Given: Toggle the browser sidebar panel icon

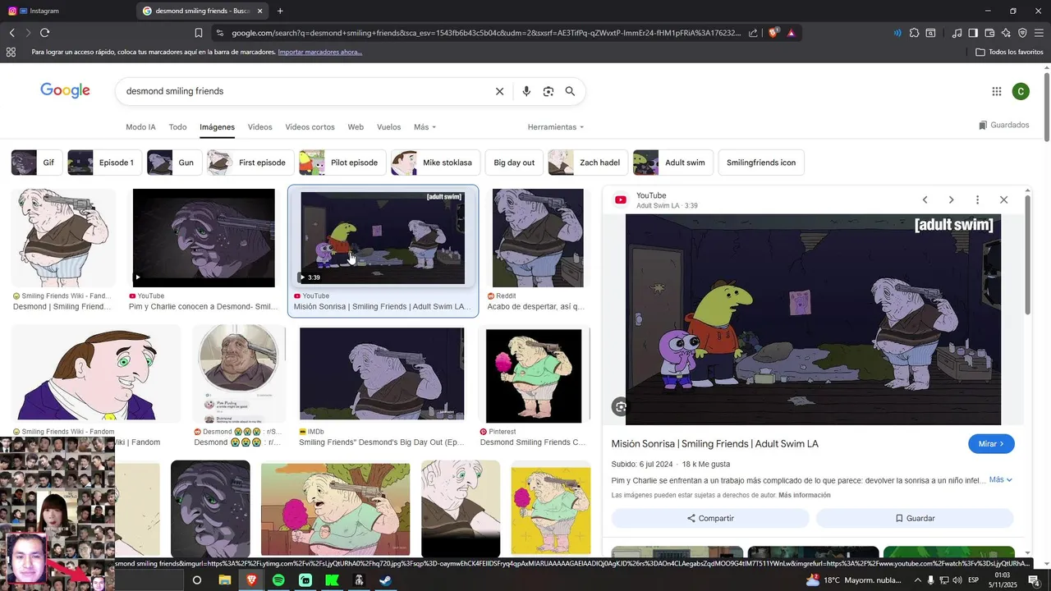Looking at the screenshot, I should [973, 33].
